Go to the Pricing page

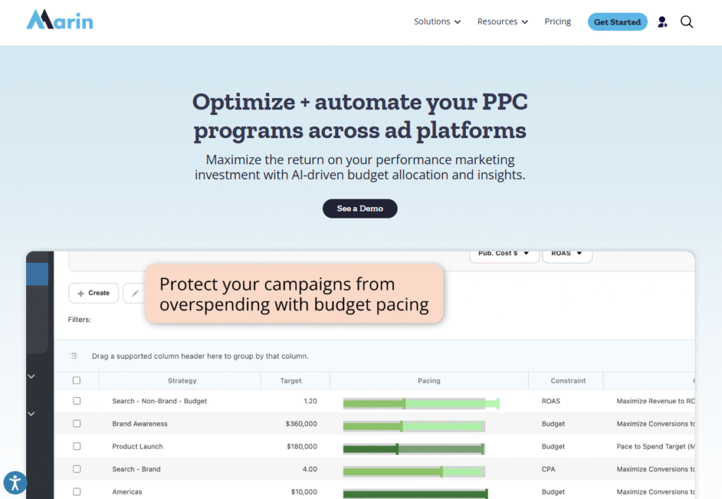pyautogui.click(x=558, y=22)
